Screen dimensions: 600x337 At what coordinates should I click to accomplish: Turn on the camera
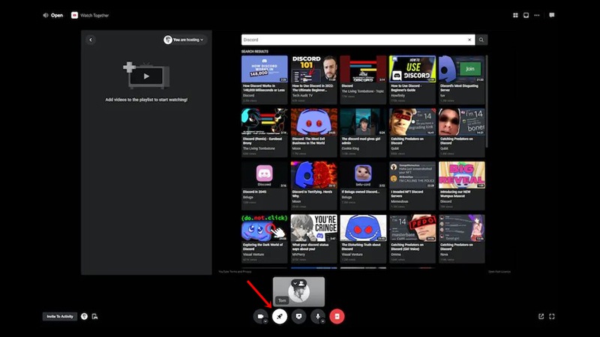pyautogui.click(x=260, y=316)
